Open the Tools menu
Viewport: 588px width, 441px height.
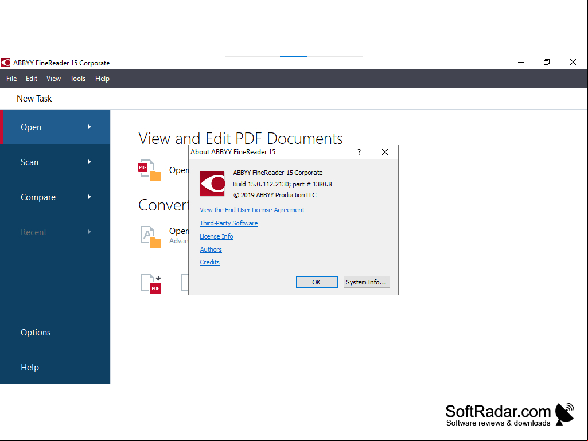tap(77, 79)
